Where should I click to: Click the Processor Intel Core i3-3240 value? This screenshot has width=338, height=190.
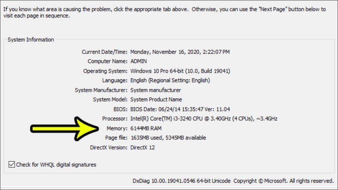204,119
